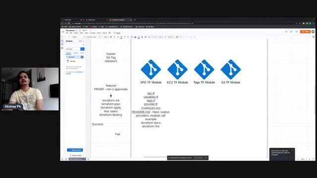Open the font family dropdown

click(93, 37)
